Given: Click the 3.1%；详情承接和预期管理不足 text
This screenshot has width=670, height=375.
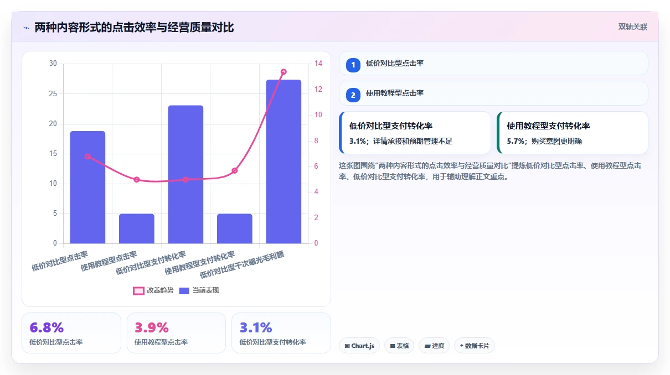Looking at the screenshot, I should point(401,141).
